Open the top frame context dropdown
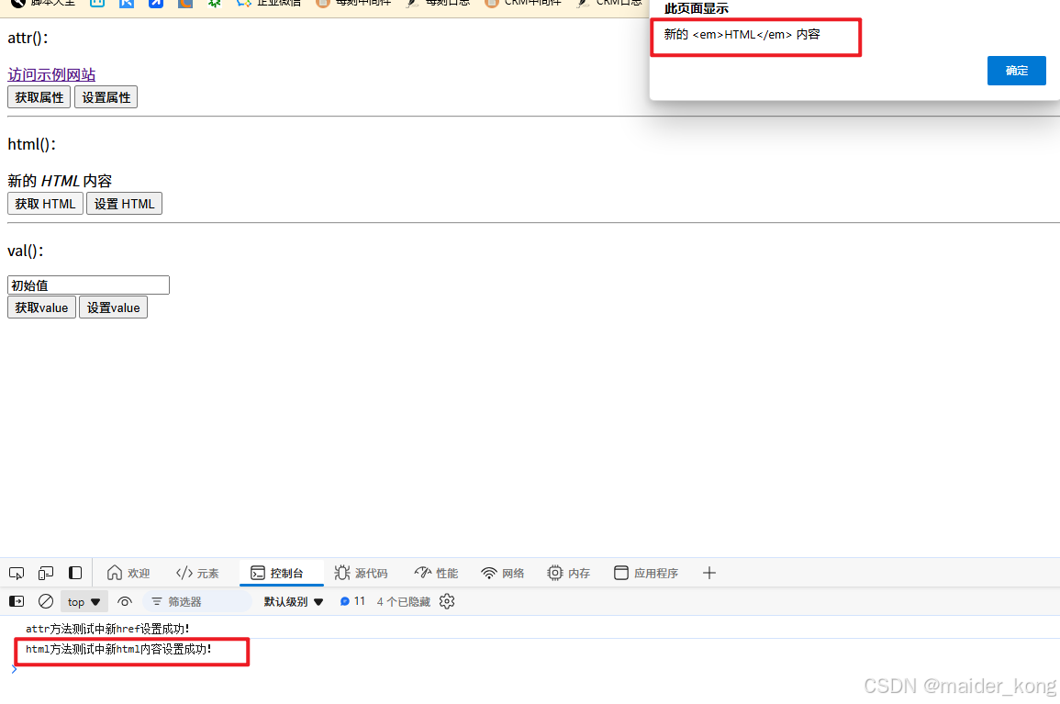This screenshot has height=704, width=1060. click(x=84, y=601)
